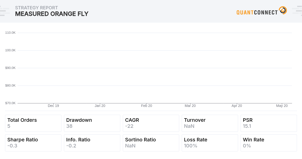This screenshot has width=302, height=159.
Task: Select the Jan 20 date marker
Action: pyautogui.click(x=100, y=106)
